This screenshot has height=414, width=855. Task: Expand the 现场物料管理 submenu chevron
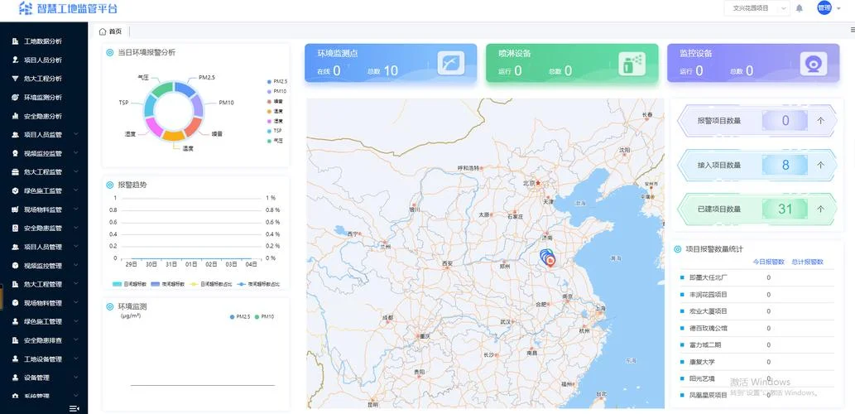click(x=76, y=303)
